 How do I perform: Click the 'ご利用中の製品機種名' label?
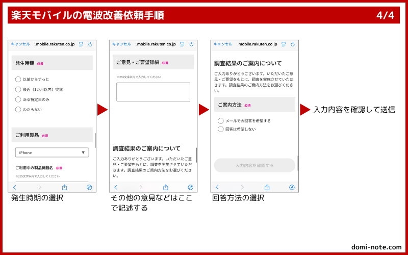click(x=34, y=168)
